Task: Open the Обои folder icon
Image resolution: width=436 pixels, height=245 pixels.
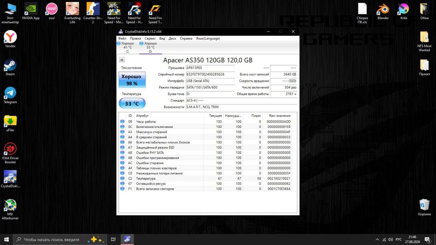Action: pyautogui.click(x=424, y=11)
